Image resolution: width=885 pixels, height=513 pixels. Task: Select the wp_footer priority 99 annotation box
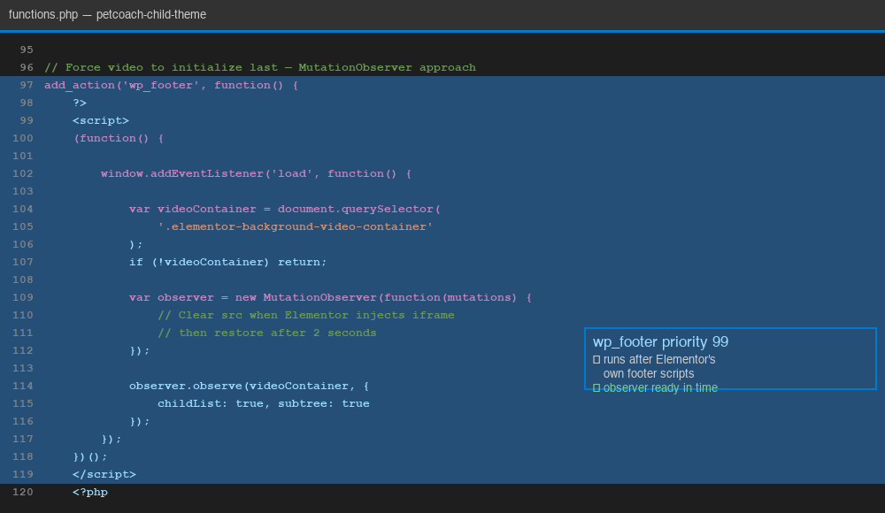730,358
